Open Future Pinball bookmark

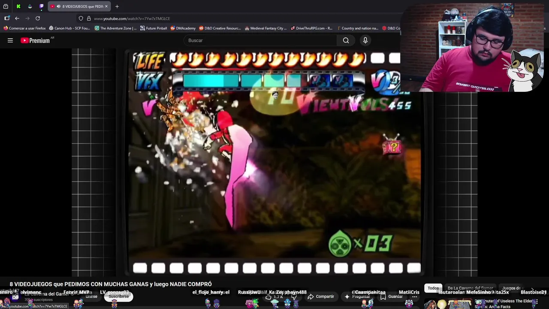point(154,28)
